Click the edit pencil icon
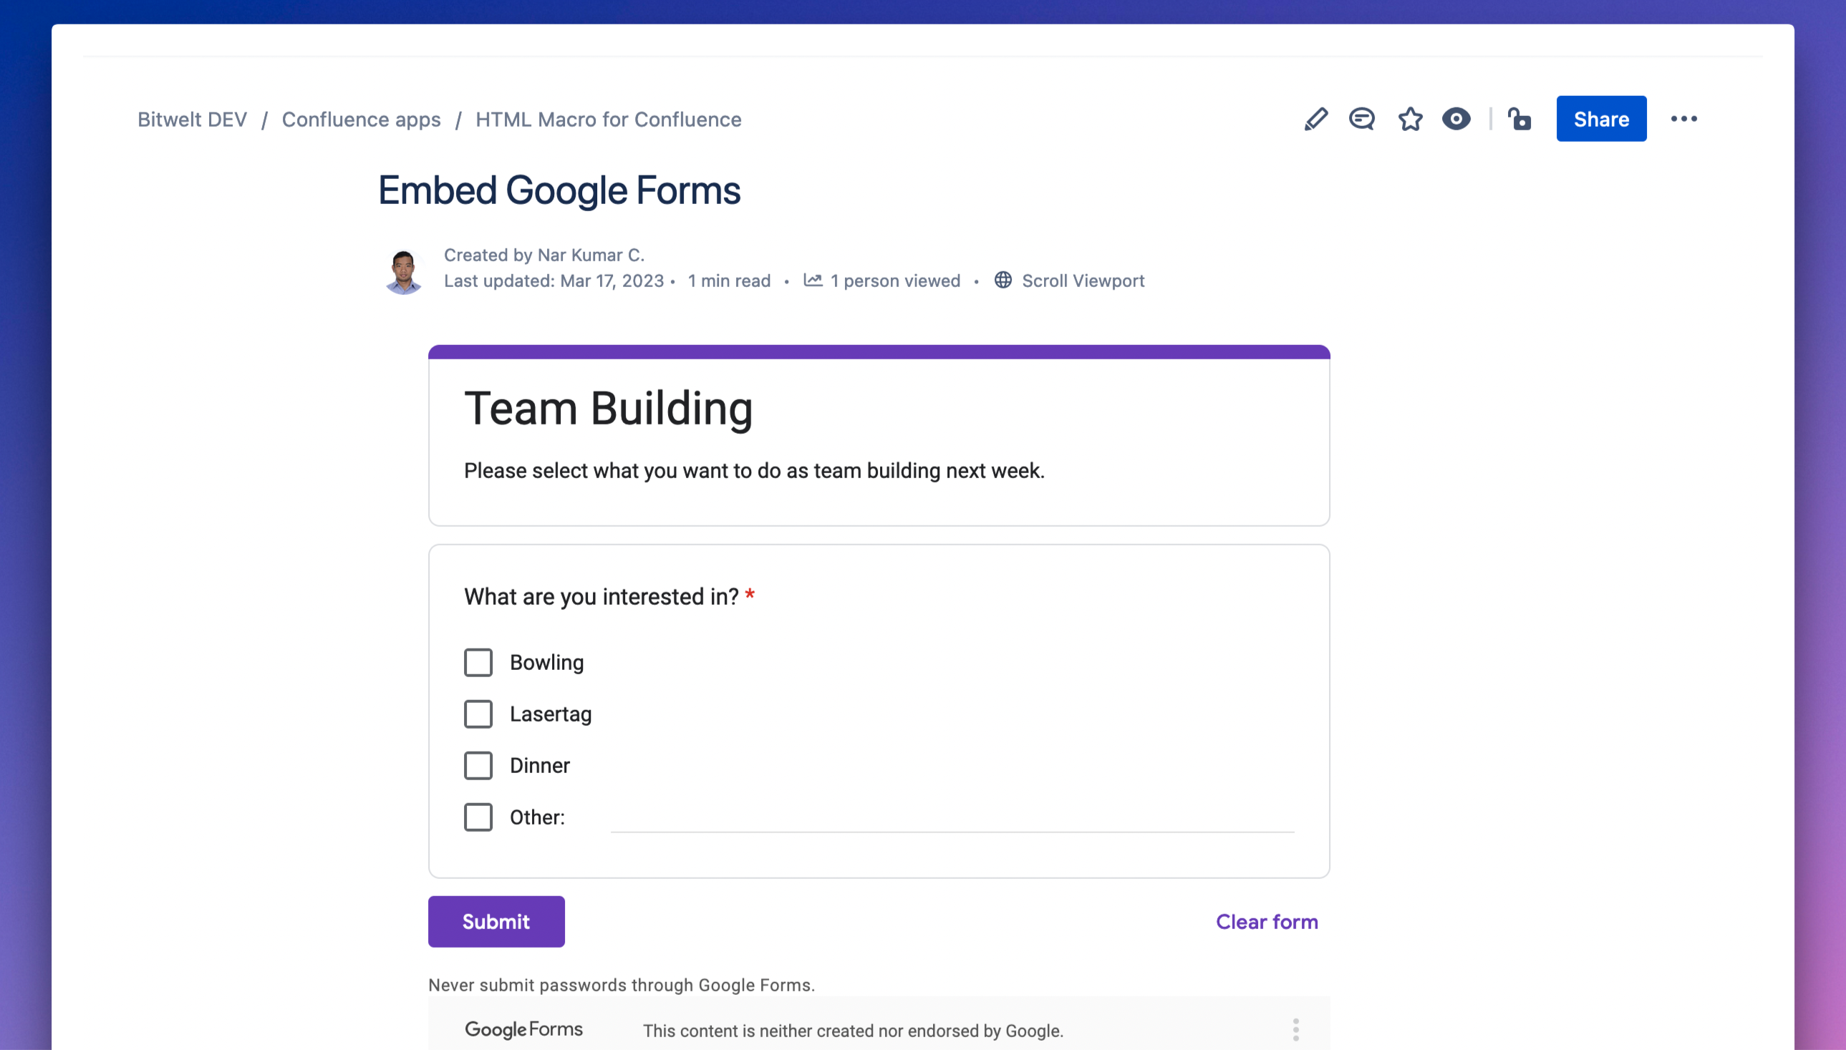 tap(1315, 119)
